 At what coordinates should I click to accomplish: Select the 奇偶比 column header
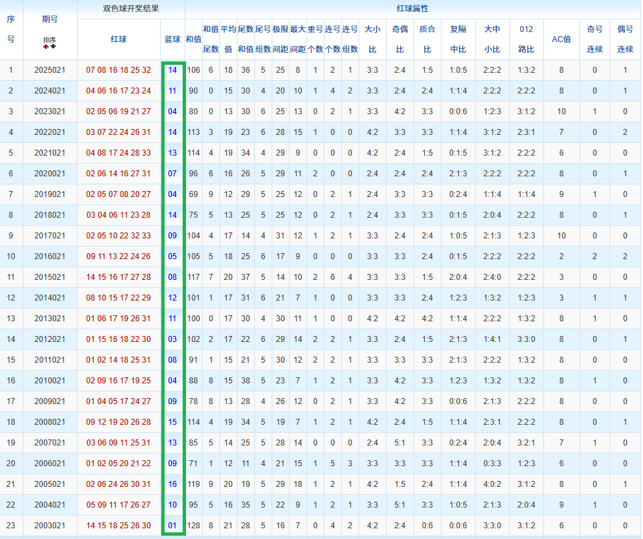click(399, 39)
